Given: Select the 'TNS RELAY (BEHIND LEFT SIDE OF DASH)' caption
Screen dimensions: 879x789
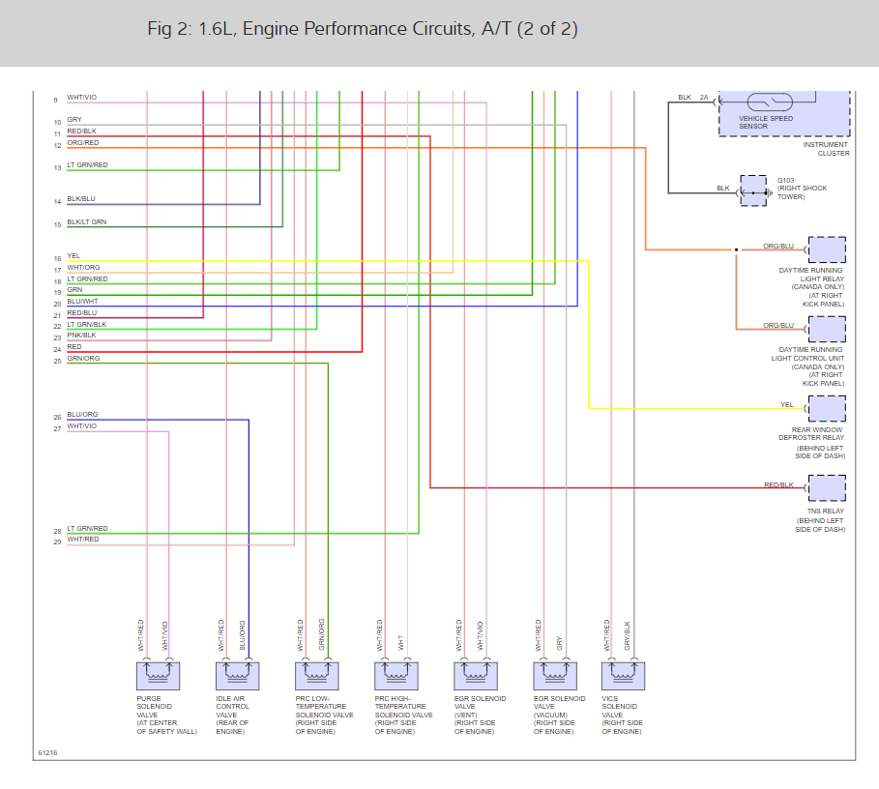Looking at the screenshot, I should tap(820, 520).
